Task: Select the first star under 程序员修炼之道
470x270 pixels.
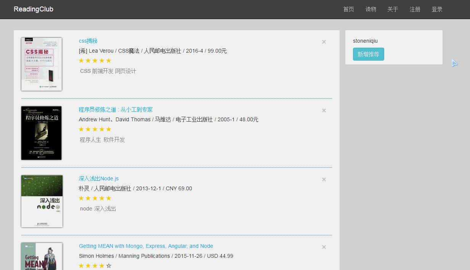Action: point(81,129)
